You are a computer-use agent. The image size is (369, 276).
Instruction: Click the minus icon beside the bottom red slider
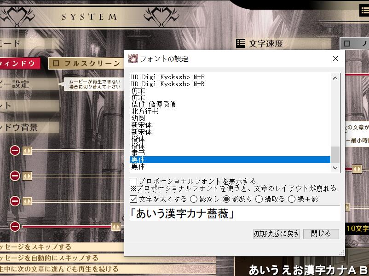pyautogui.click(x=14, y=226)
